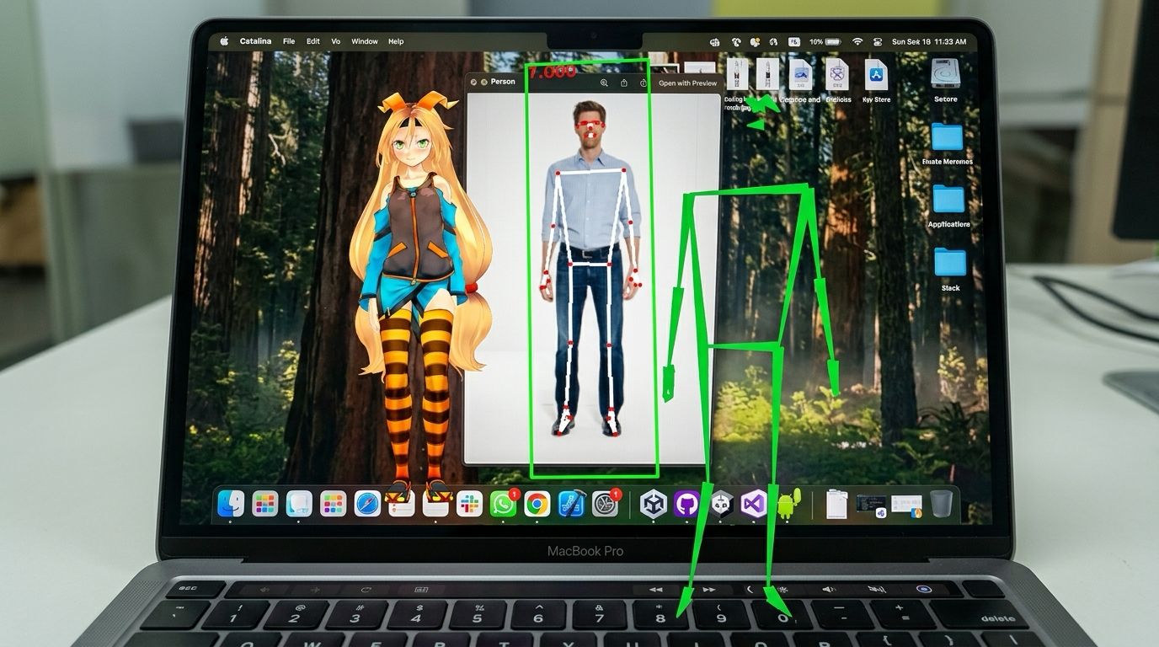Screen dimensions: 1159x647
Task: Click the Person window title
Action: [503, 82]
